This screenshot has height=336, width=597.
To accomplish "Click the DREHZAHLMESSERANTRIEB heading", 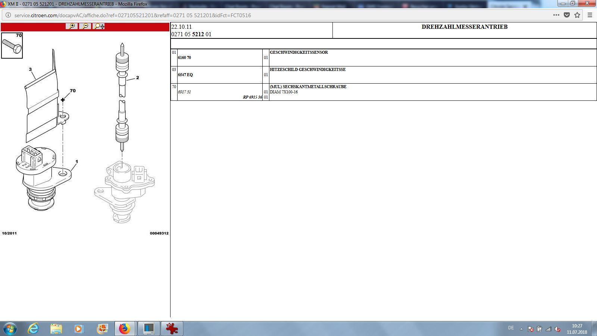I will tap(465, 27).
